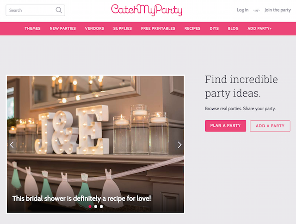296x224 pixels.
Task: Click the CatchMyParty logo
Action: [147, 10]
